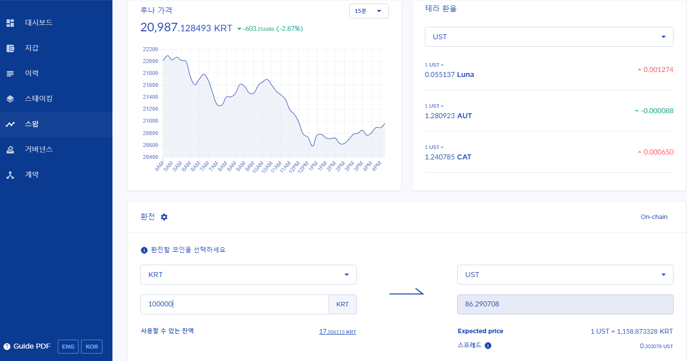Click the 1.240785 CAT exchange rate
The image size is (687, 361).
tap(448, 157)
